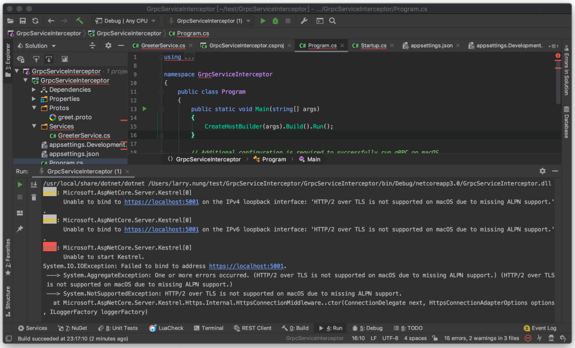Toggle the 1: Explorer side tool window
The height and width of the screenshot is (348, 575).
coord(8,60)
